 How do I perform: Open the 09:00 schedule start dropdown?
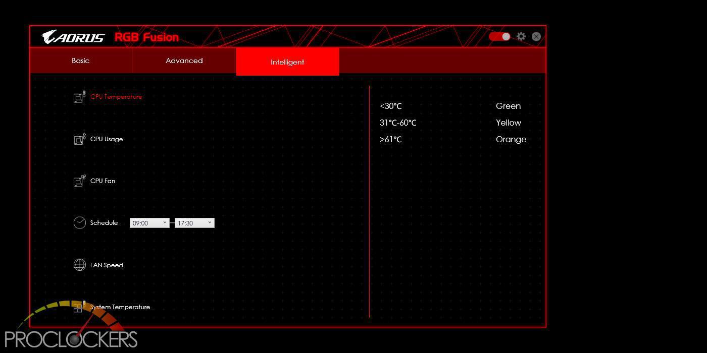click(x=149, y=223)
